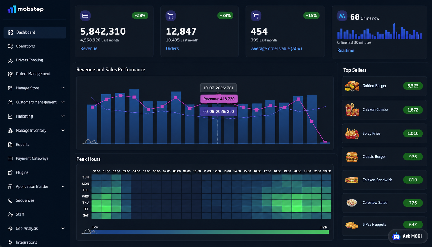Click the AOV card shopping cart icon
Viewport: 432px width, 247px height.
tap(256, 16)
